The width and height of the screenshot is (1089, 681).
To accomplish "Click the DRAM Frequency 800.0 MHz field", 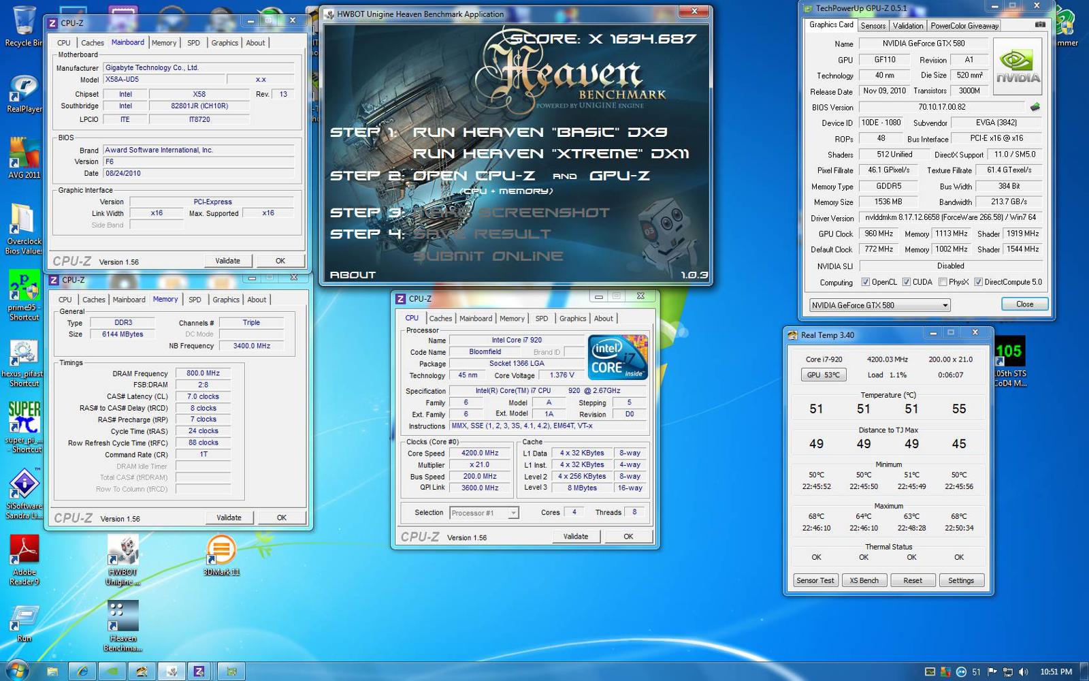I will tap(203, 374).
